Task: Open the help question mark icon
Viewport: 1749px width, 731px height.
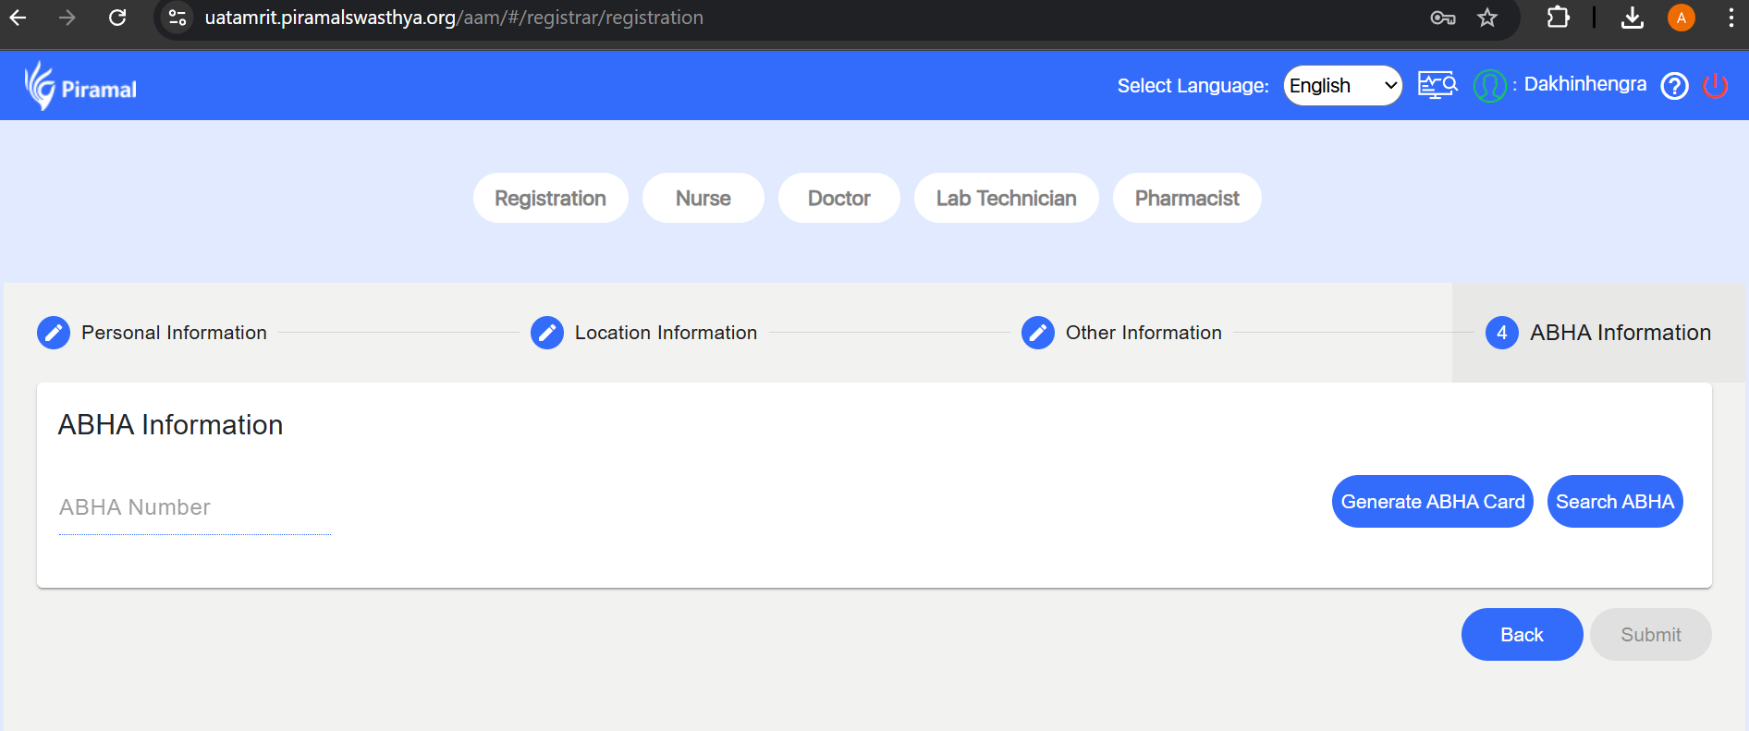Action: 1674,86
